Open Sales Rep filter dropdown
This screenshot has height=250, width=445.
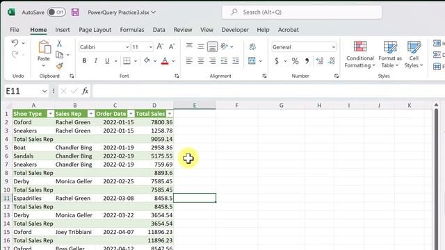pyautogui.click(x=91, y=114)
